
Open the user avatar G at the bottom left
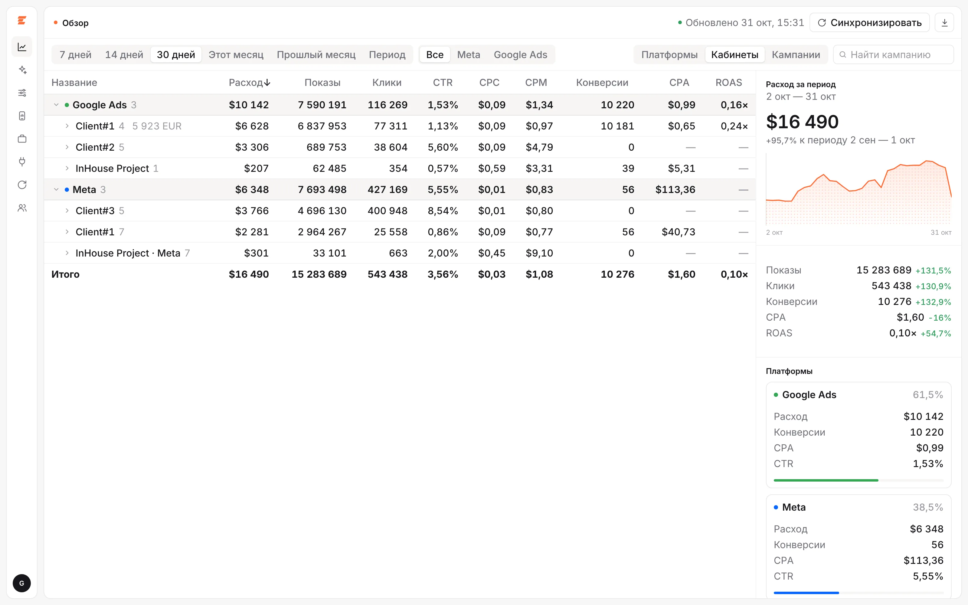pos(21,583)
